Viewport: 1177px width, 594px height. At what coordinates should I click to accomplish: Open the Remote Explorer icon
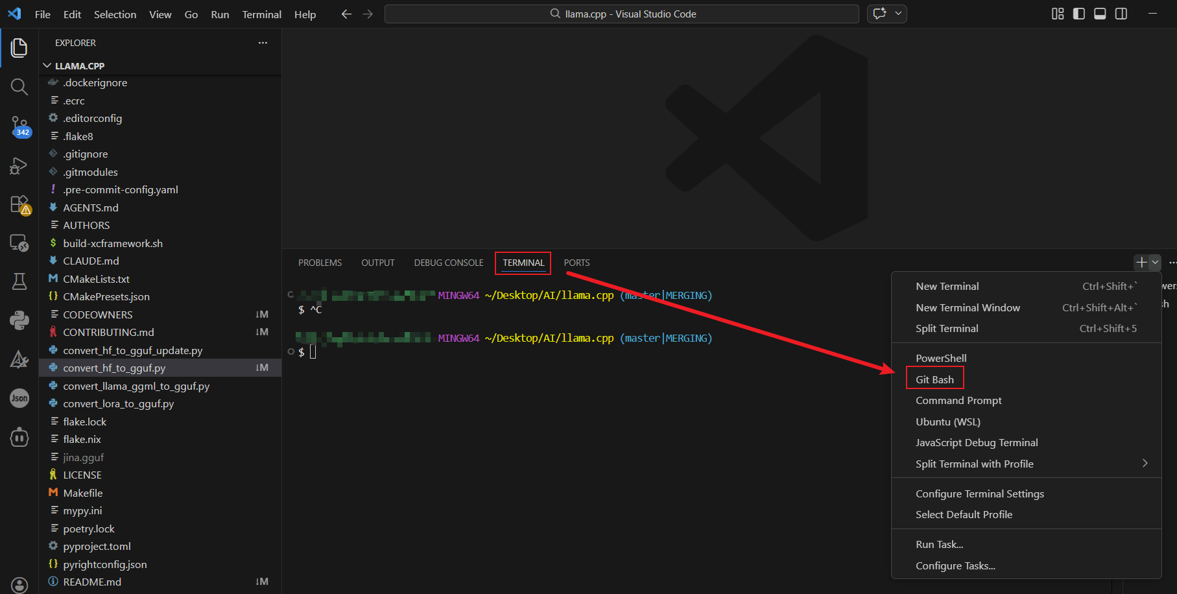tap(19, 243)
